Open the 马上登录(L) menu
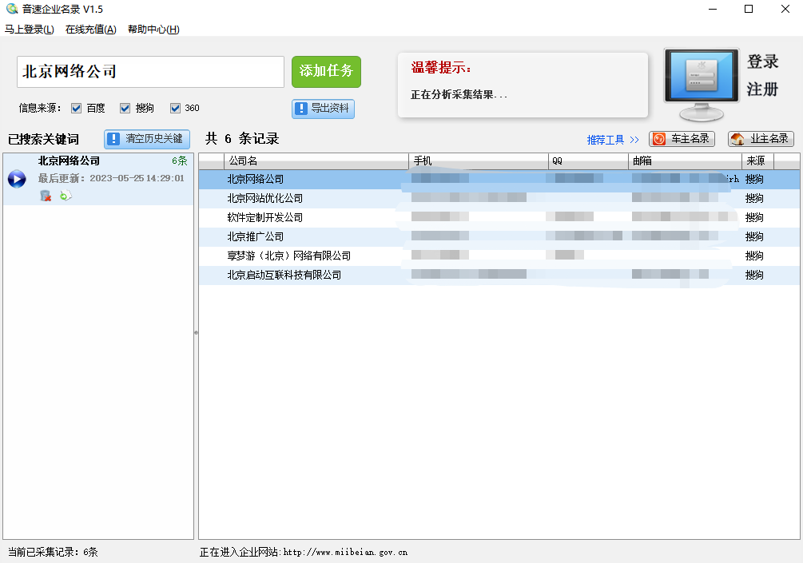803x563 pixels. click(x=30, y=30)
